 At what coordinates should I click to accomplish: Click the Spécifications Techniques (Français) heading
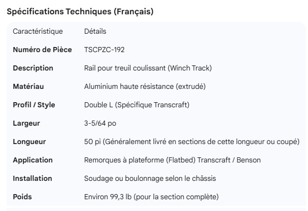tap(80, 12)
